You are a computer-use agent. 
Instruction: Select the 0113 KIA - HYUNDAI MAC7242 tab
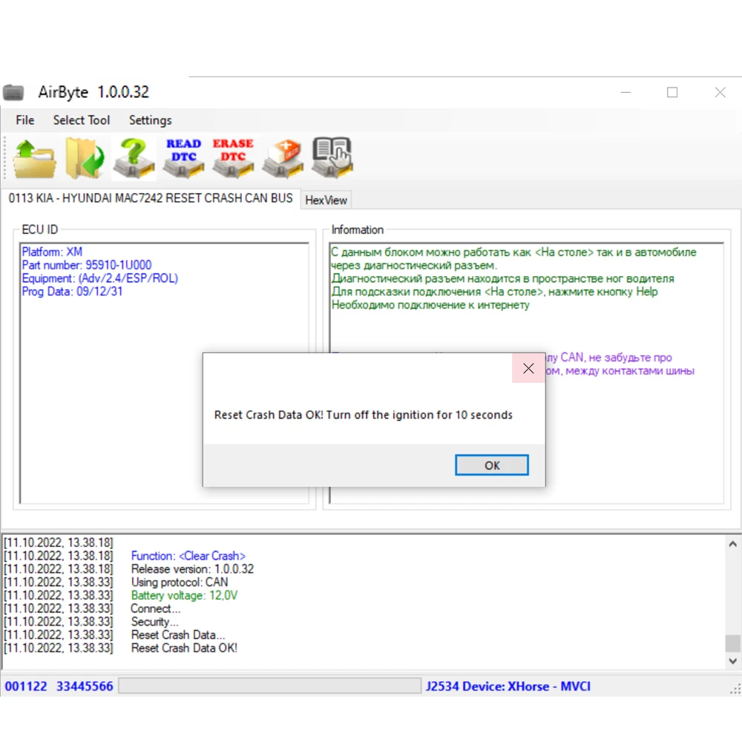pos(151,198)
